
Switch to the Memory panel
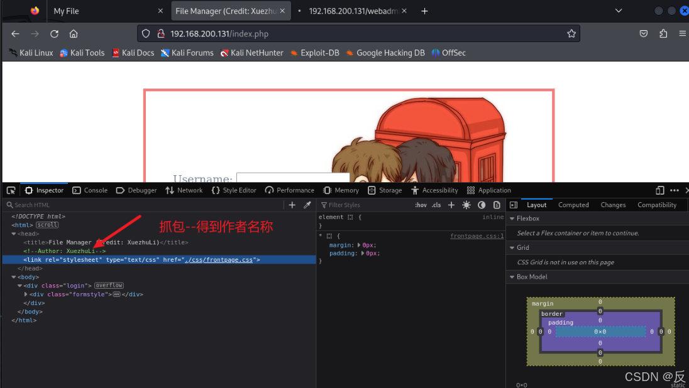coord(341,190)
